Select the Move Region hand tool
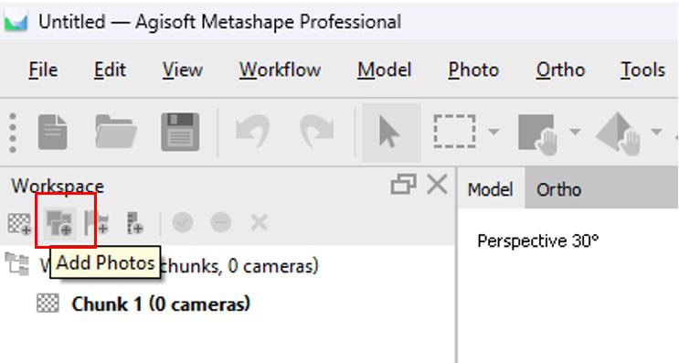Viewport: 679px width, 363px height. click(x=538, y=133)
